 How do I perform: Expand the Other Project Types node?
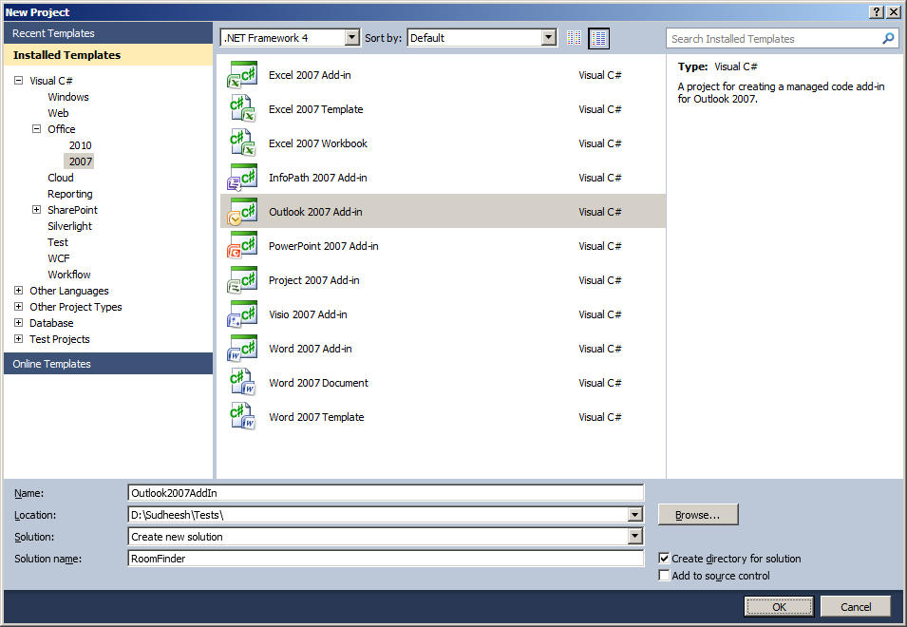click(18, 307)
